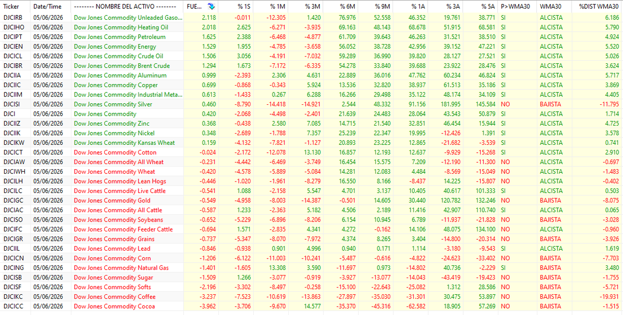This screenshot has height=315, width=623.
Task: Select ticker DJCIPT
Action: (x=12, y=37)
